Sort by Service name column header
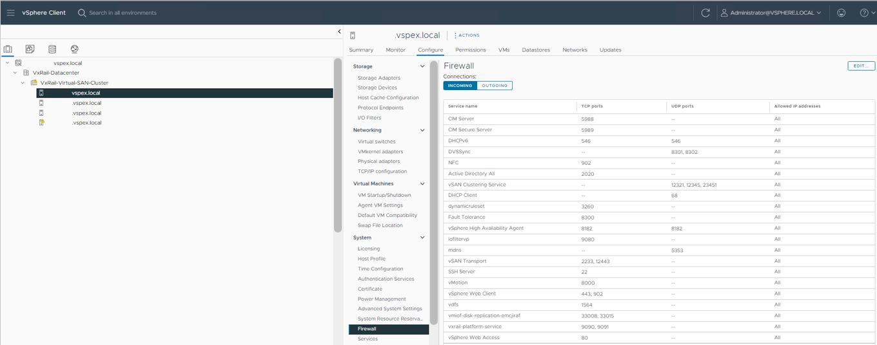Screen dimensions: 877x345 tap(463, 106)
